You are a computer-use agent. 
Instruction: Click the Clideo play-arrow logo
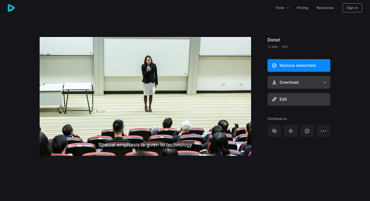point(11,8)
